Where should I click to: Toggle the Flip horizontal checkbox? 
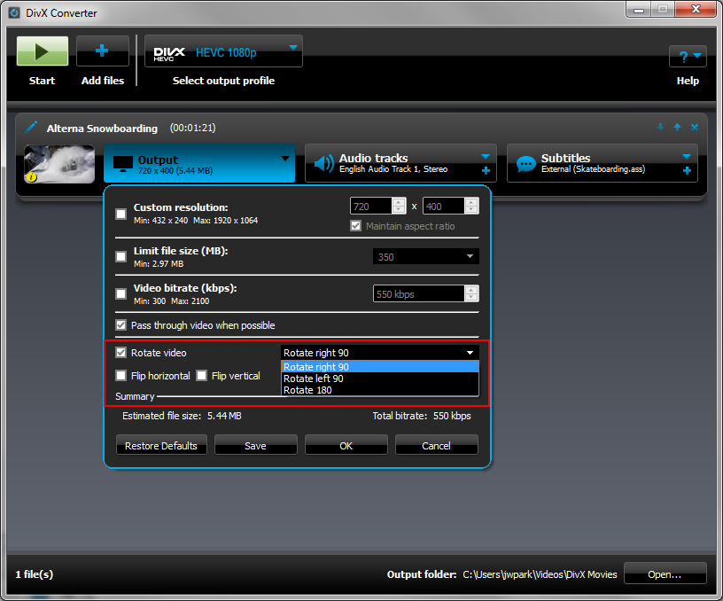point(121,376)
